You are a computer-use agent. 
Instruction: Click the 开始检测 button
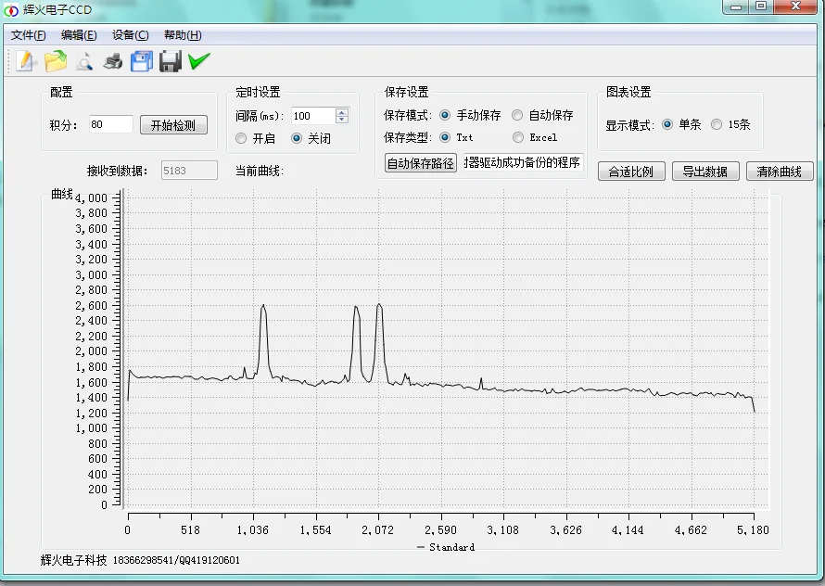tap(173, 125)
